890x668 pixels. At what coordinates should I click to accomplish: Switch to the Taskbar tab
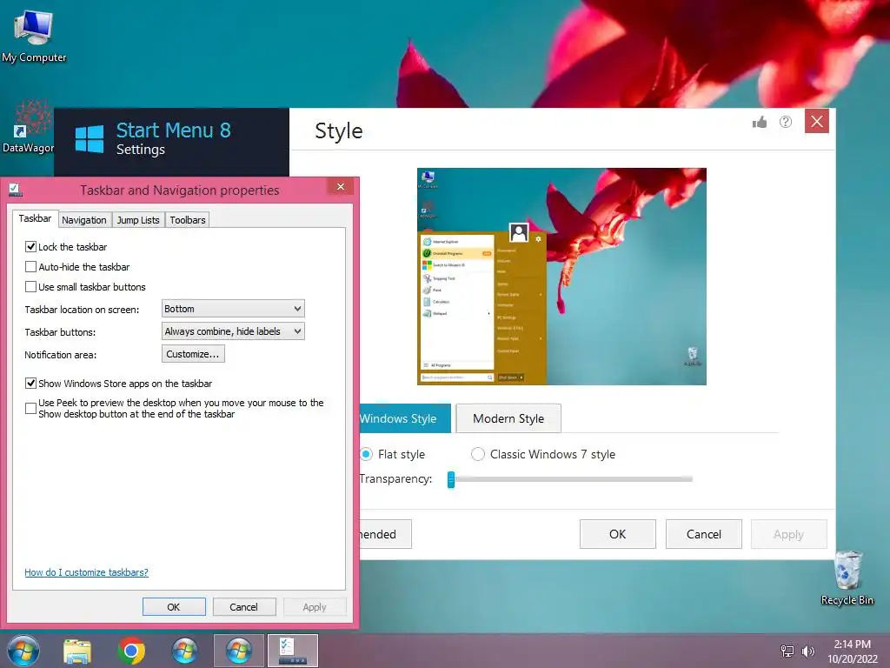point(35,218)
